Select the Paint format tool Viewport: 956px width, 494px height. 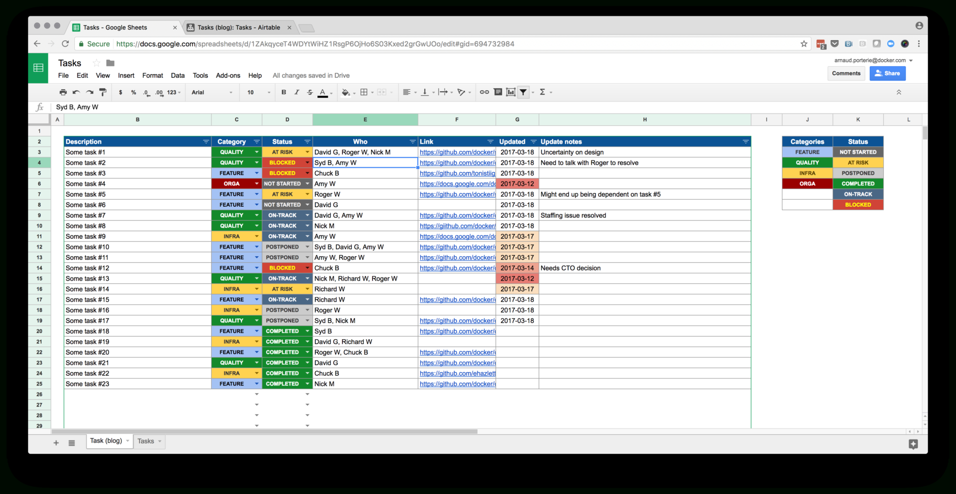(x=103, y=92)
